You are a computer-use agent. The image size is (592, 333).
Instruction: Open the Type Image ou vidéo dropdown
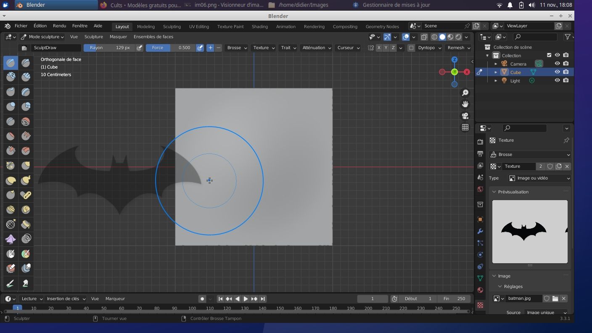pos(539,178)
